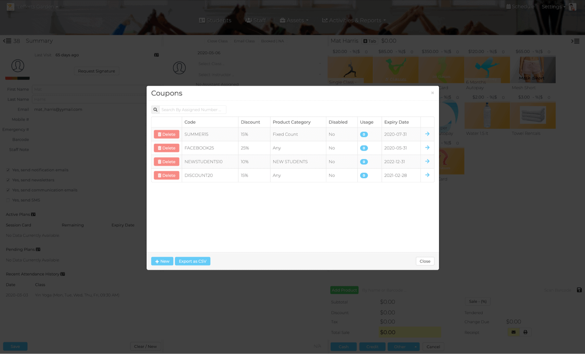Dismiss Coupons dialog via the X icon

pyautogui.click(x=433, y=93)
